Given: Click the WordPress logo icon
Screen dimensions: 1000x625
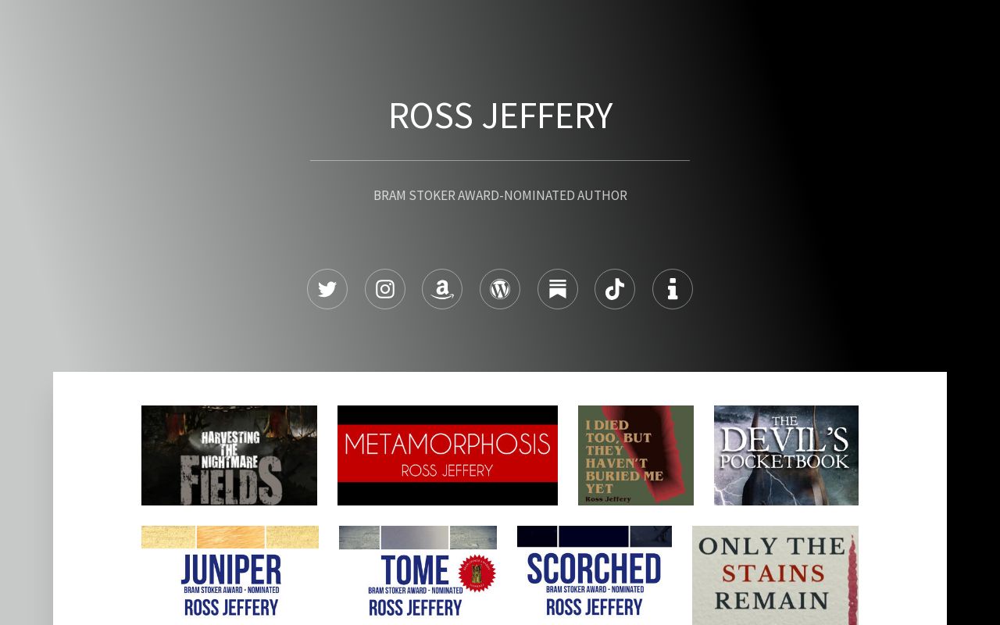Looking at the screenshot, I should (x=500, y=289).
